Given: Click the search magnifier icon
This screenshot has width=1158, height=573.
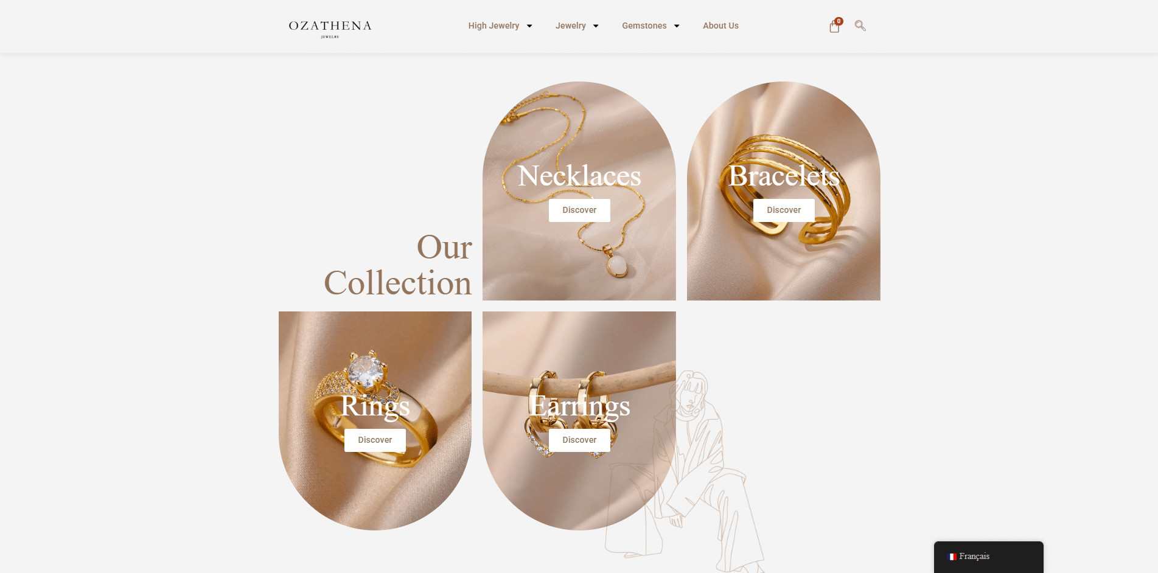Looking at the screenshot, I should point(860,26).
